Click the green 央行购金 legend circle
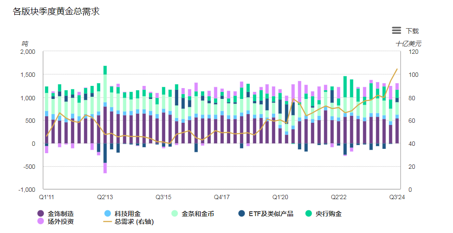 click(x=309, y=213)
